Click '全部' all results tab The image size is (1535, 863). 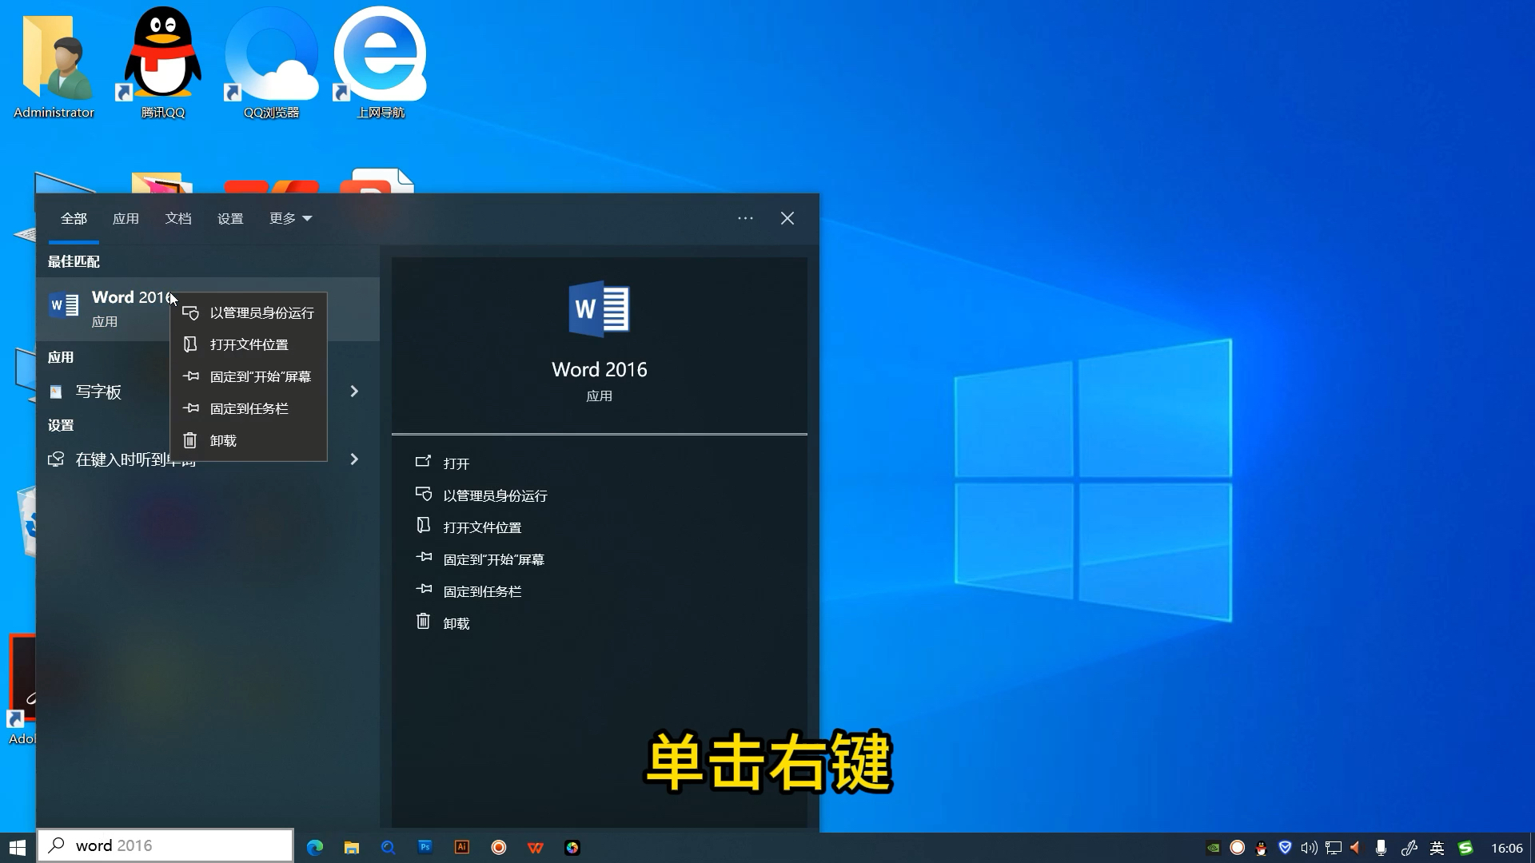pyautogui.click(x=73, y=218)
